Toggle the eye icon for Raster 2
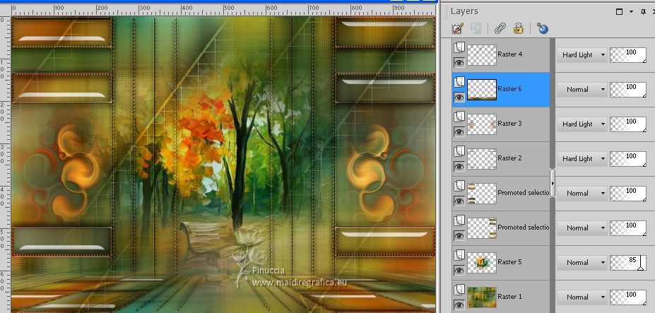 [459, 167]
